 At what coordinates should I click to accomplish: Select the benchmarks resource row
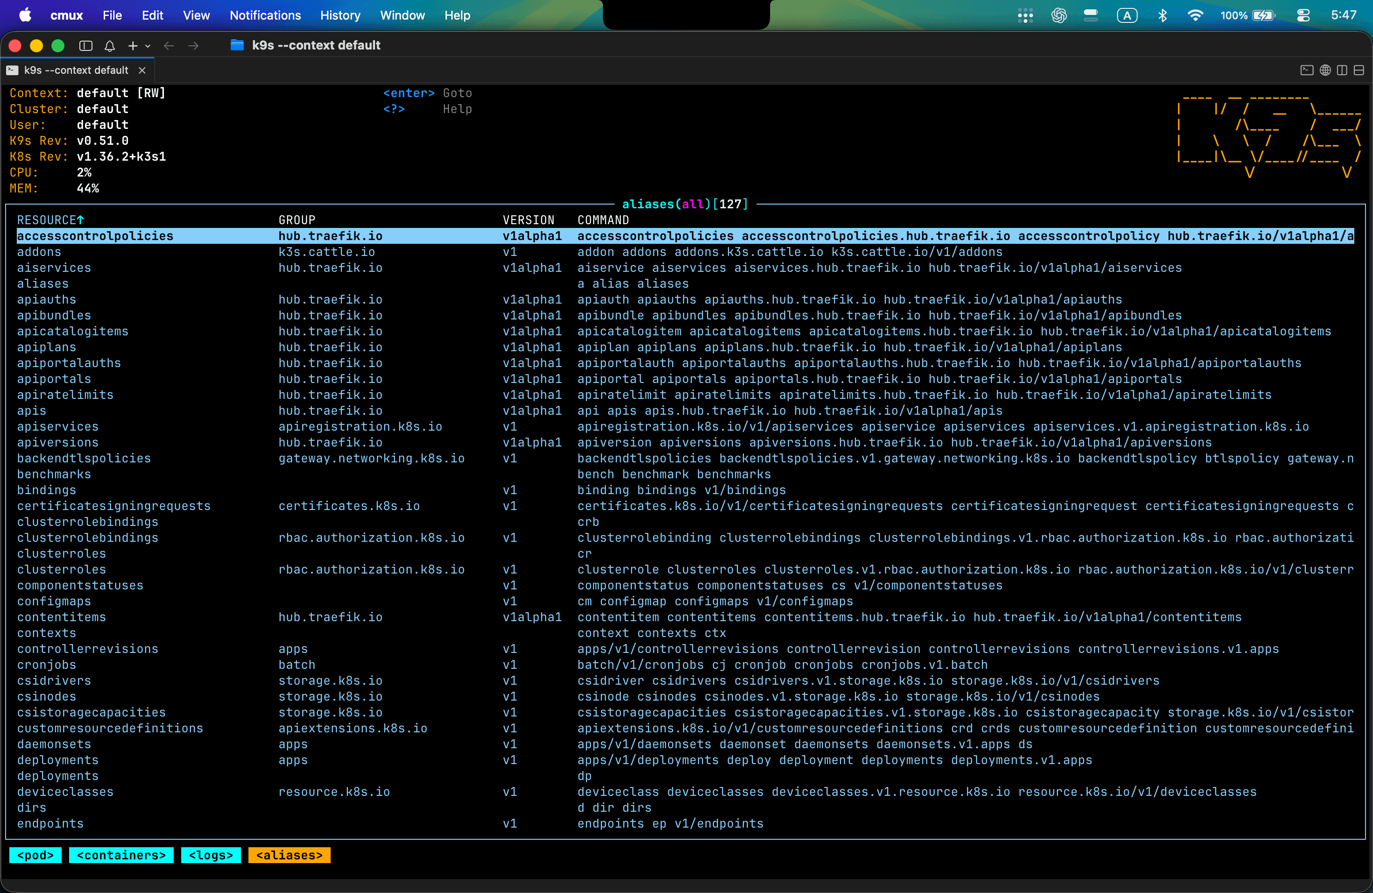(x=686, y=474)
